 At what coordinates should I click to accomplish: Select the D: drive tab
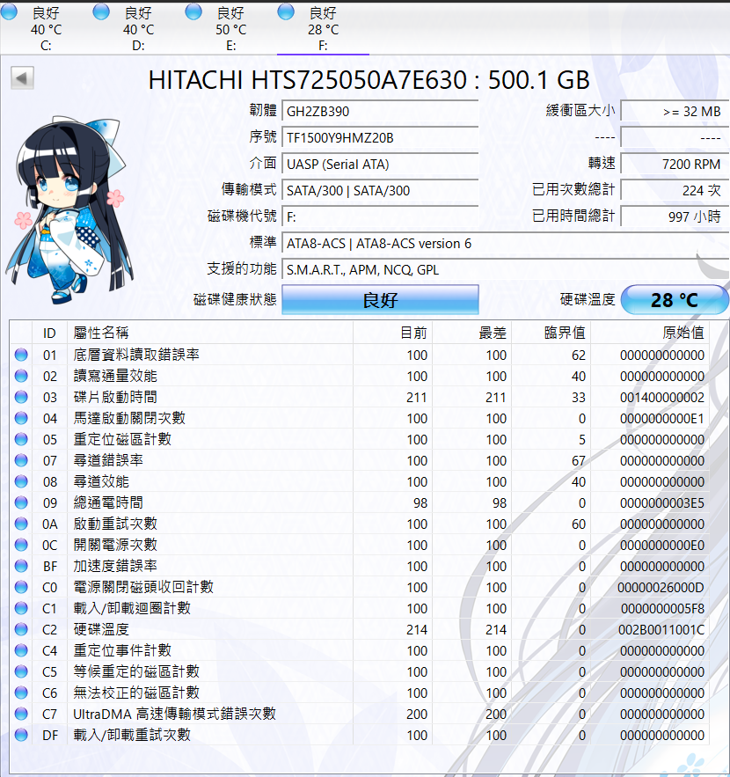tap(138, 29)
